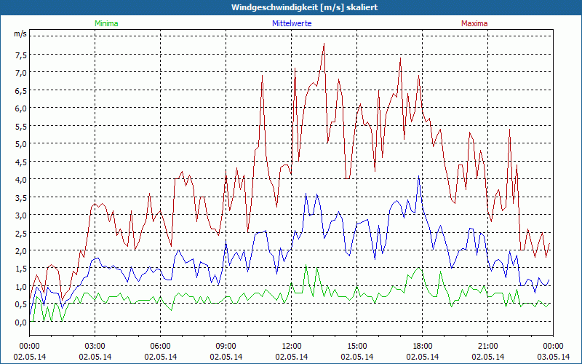Click the Maxima legend label
This screenshot has height=364, width=582.
click(474, 23)
